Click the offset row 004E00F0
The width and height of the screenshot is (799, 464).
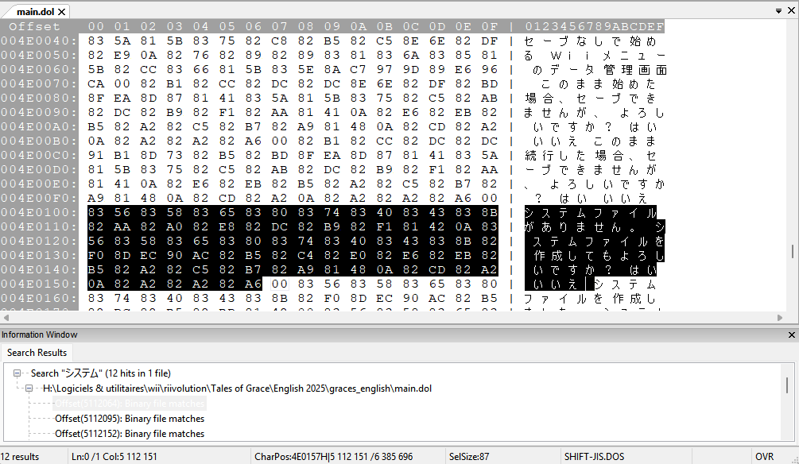tap(39, 198)
